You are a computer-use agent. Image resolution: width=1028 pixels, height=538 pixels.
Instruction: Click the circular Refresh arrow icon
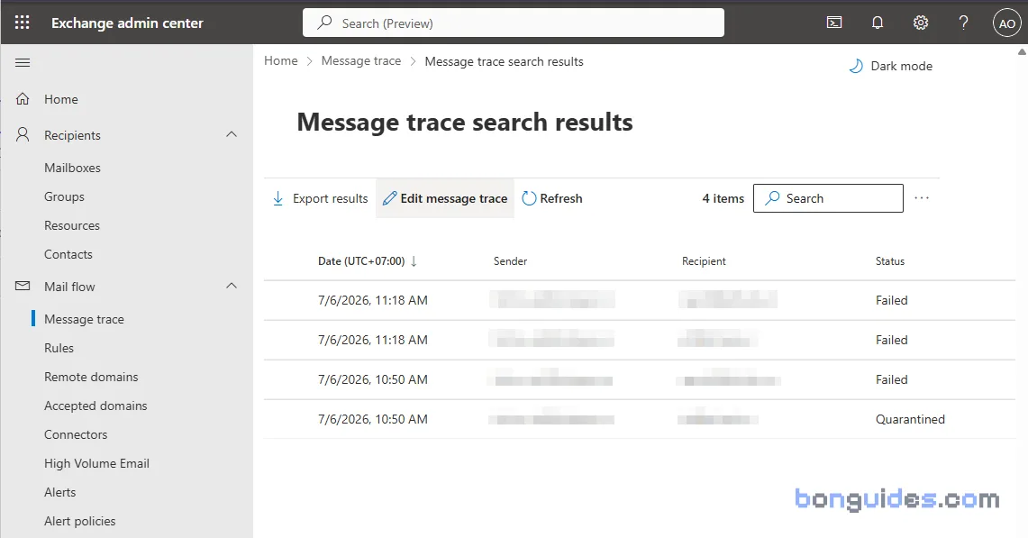click(x=529, y=198)
